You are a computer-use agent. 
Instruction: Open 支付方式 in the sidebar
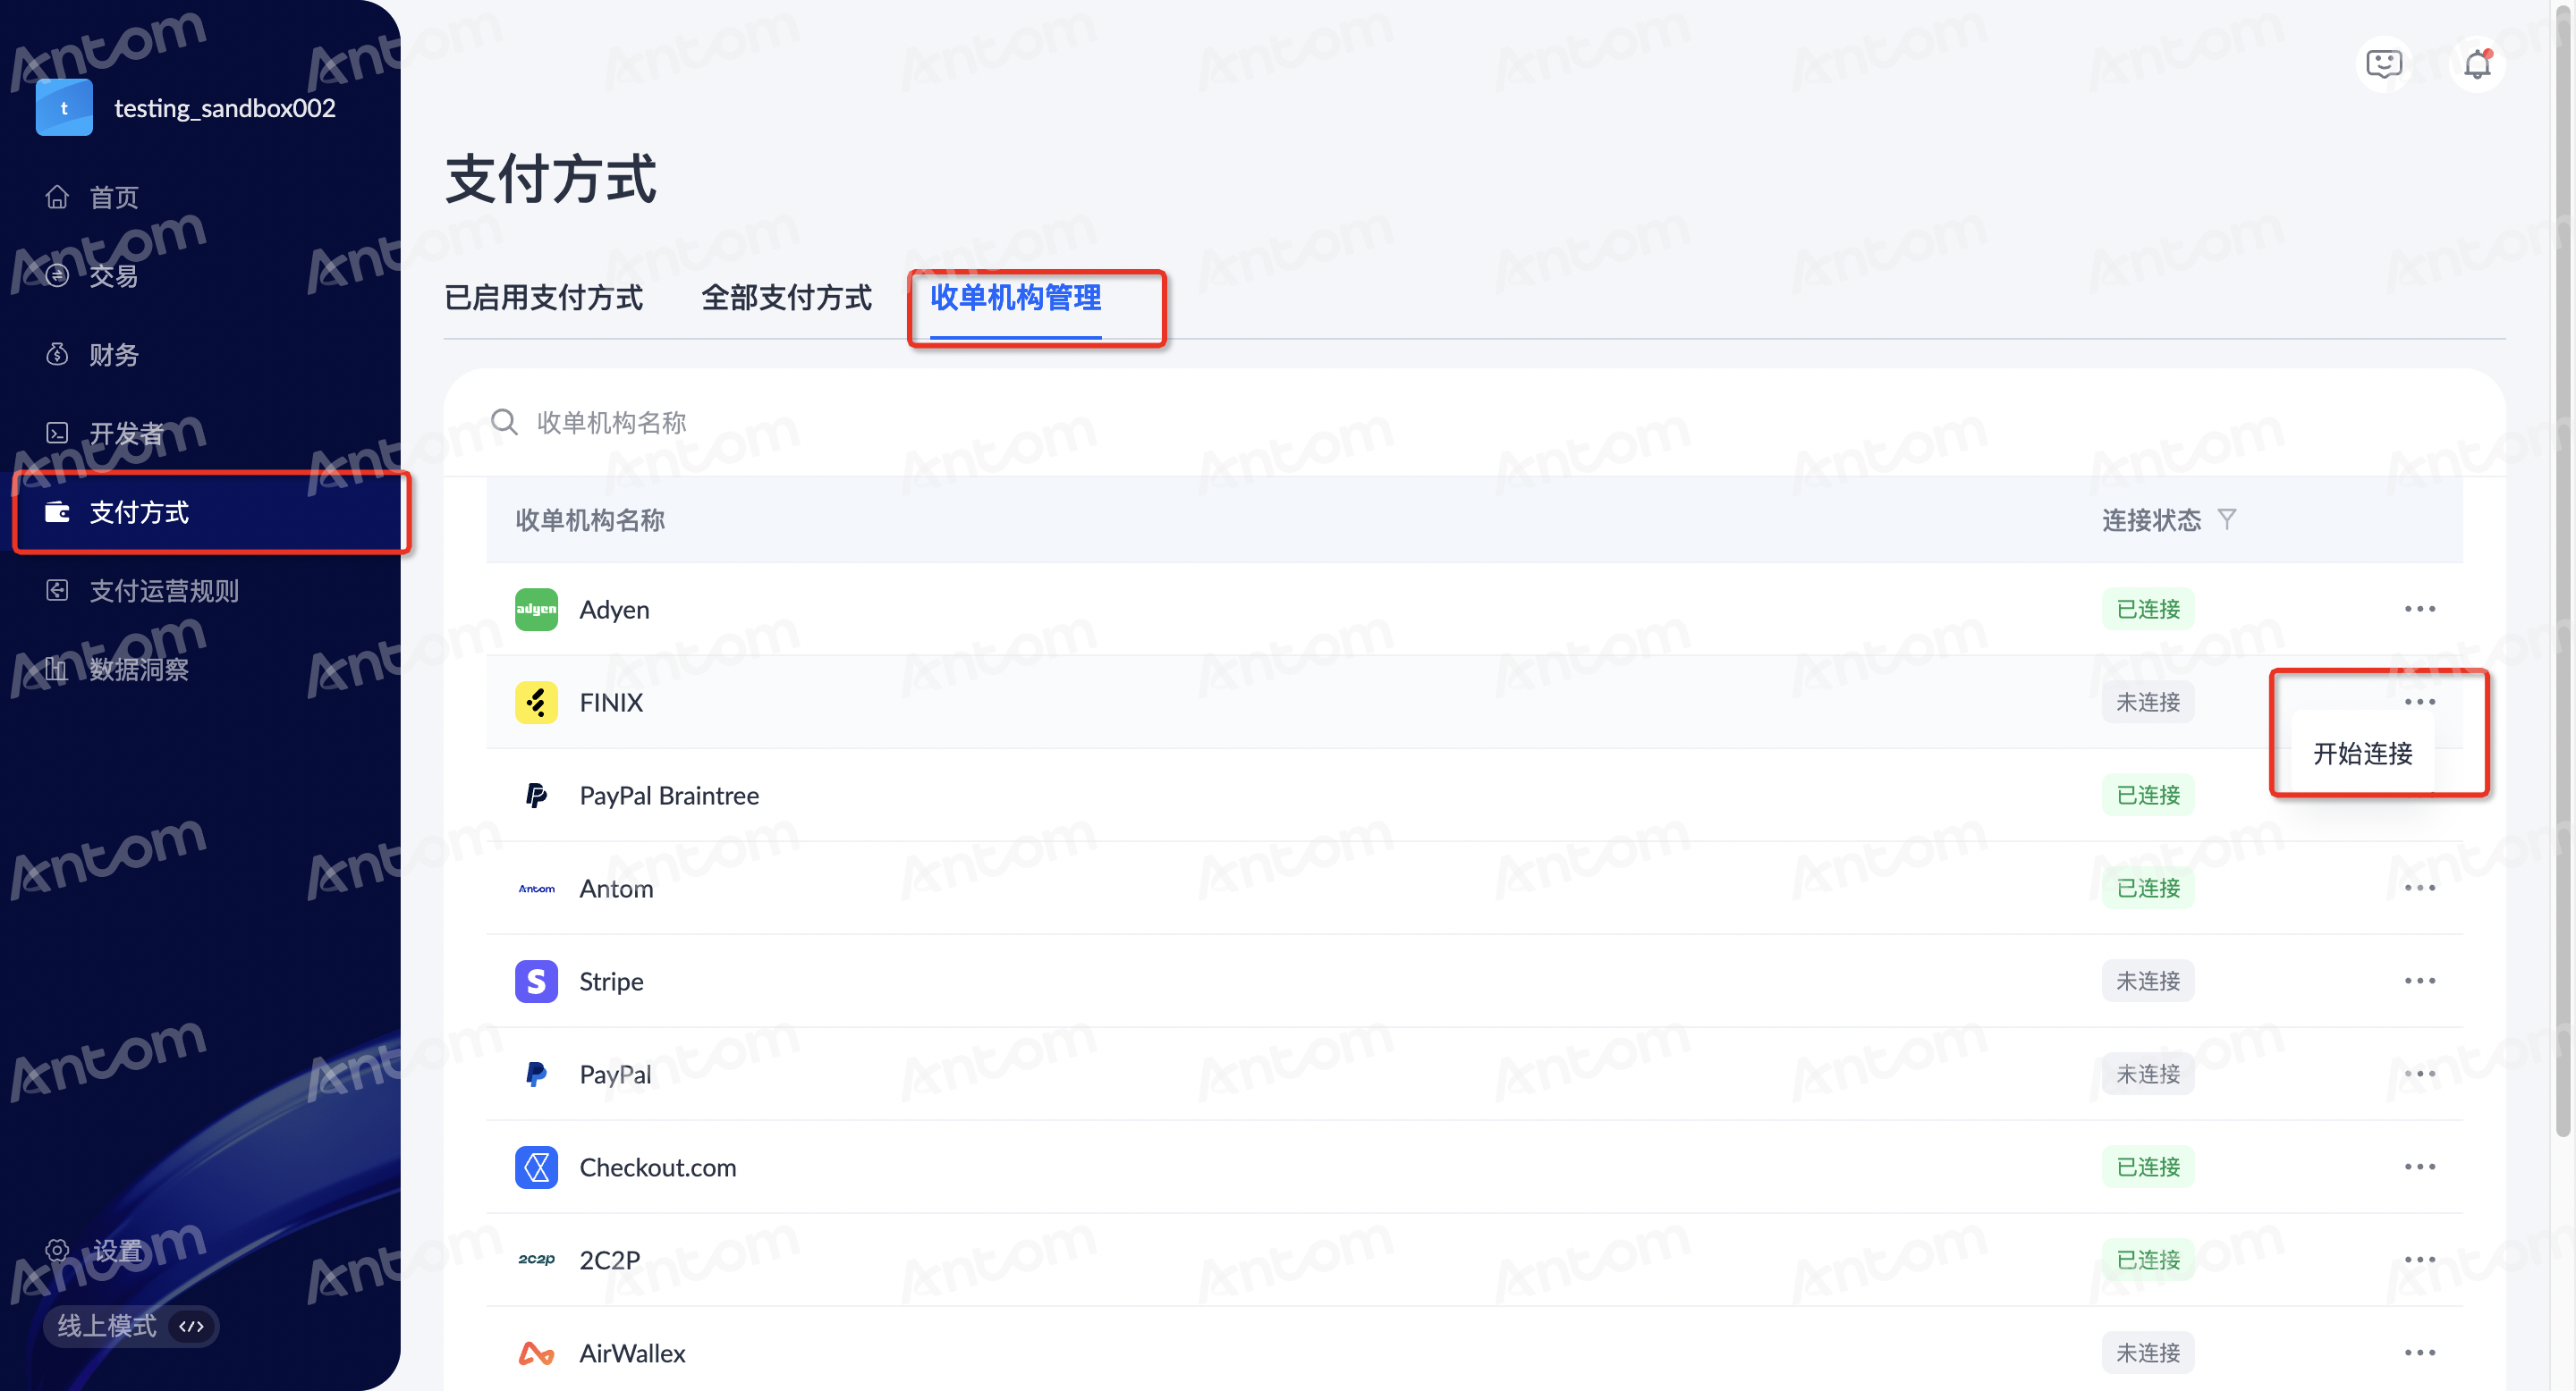pyautogui.click(x=139, y=511)
